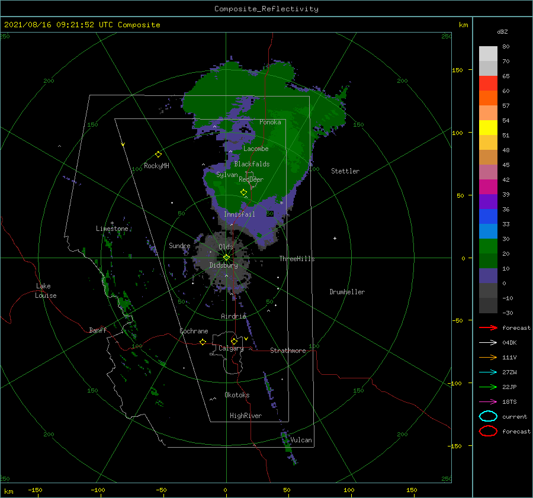The width and height of the screenshot is (533, 498).
Task: Click the 'km' unit label at top right
Action: pyautogui.click(x=464, y=25)
